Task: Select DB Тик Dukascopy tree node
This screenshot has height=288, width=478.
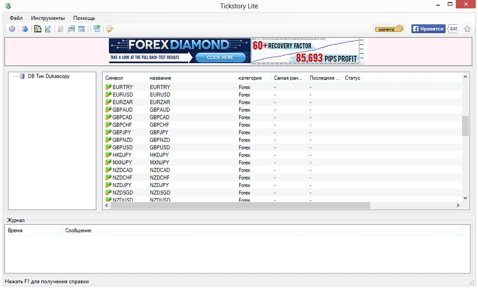Action: click(x=49, y=76)
